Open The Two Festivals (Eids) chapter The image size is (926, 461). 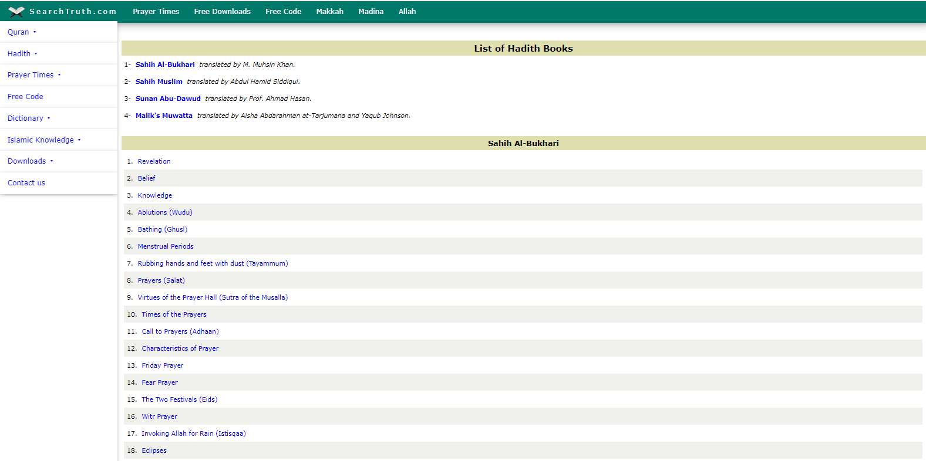click(180, 400)
